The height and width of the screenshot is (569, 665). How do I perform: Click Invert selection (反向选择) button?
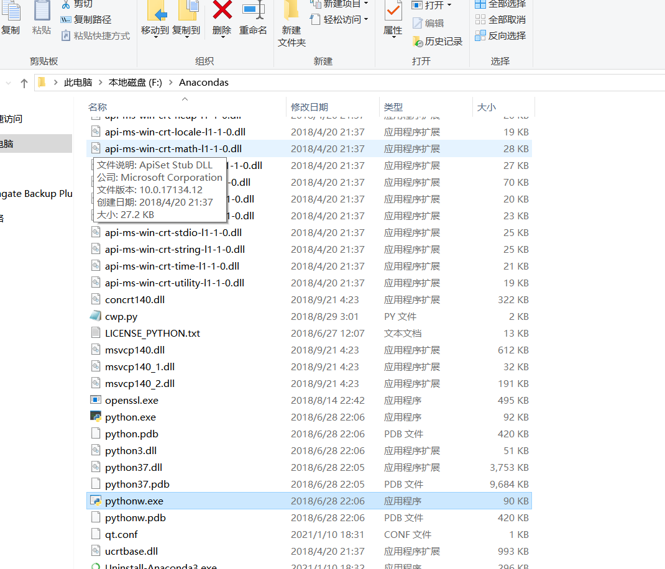(x=500, y=35)
